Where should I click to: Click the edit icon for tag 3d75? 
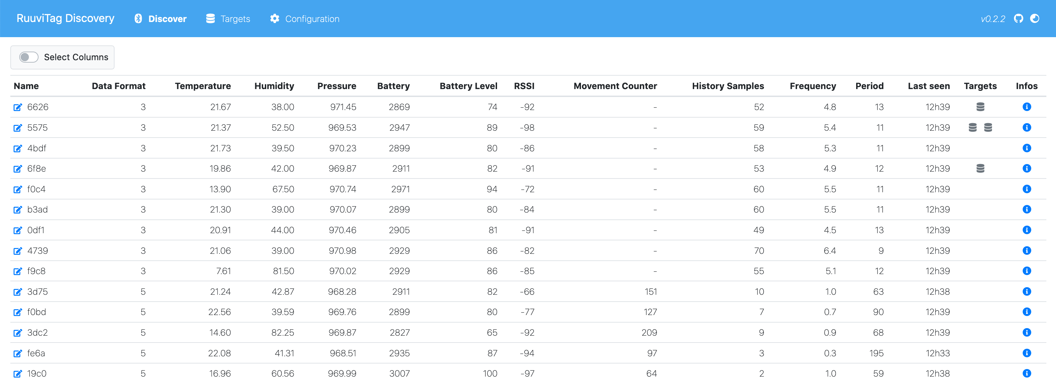pos(18,292)
